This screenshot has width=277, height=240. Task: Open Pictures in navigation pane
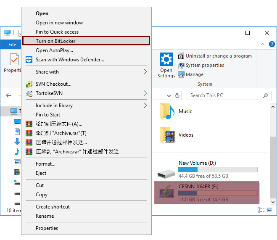click(x=17, y=162)
